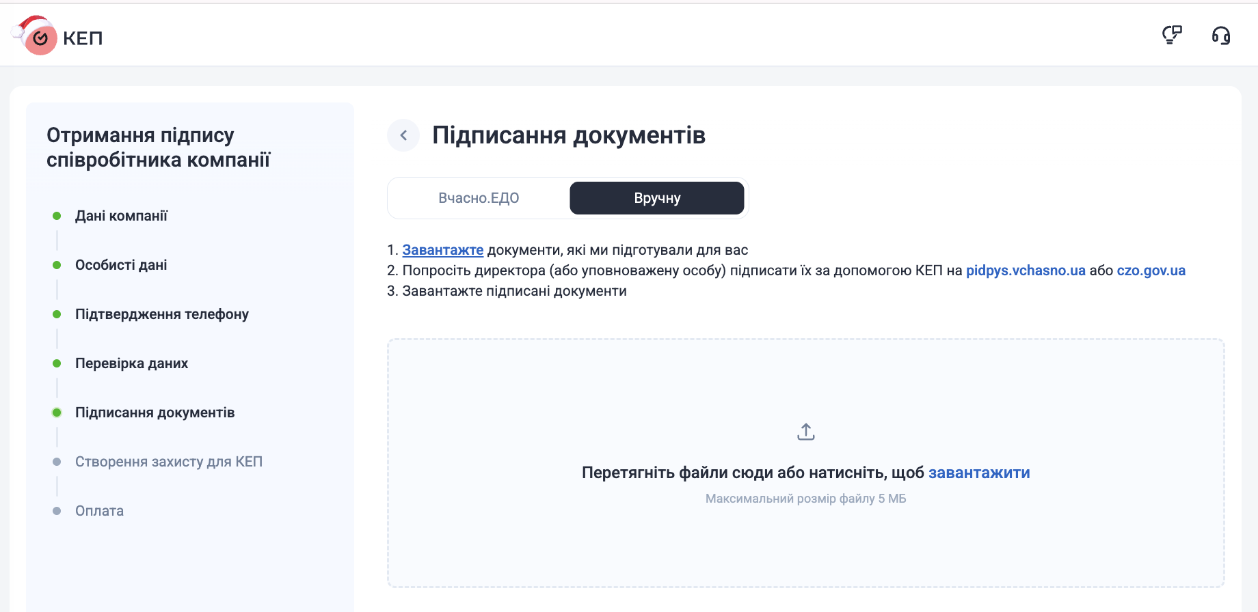Click the завантажити upload link
The width and height of the screenshot is (1258, 612).
(978, 473)
